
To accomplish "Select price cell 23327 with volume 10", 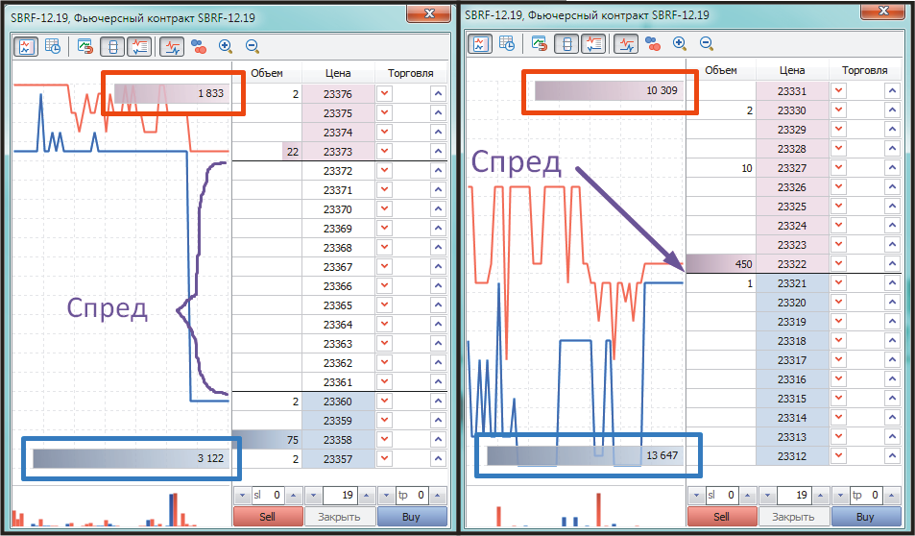I will pos(792,167).
